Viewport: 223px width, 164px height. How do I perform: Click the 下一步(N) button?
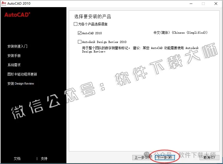(x=165, y=157)
